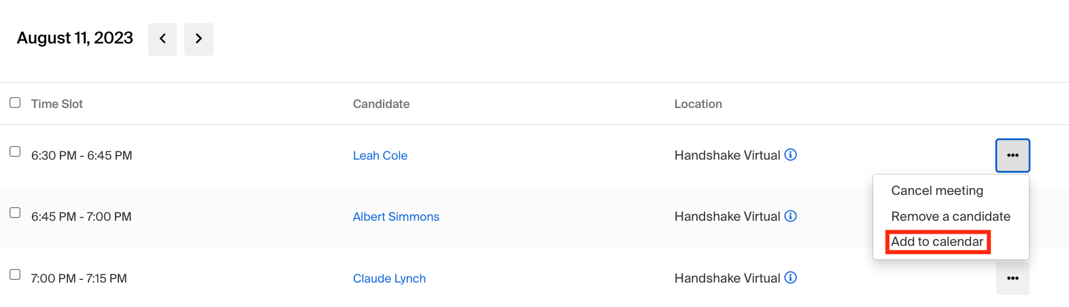1069x307 pixels.
Task: Select the 6:30 PM - 6:45 PM checkbox
Action: tap(15, 151)
